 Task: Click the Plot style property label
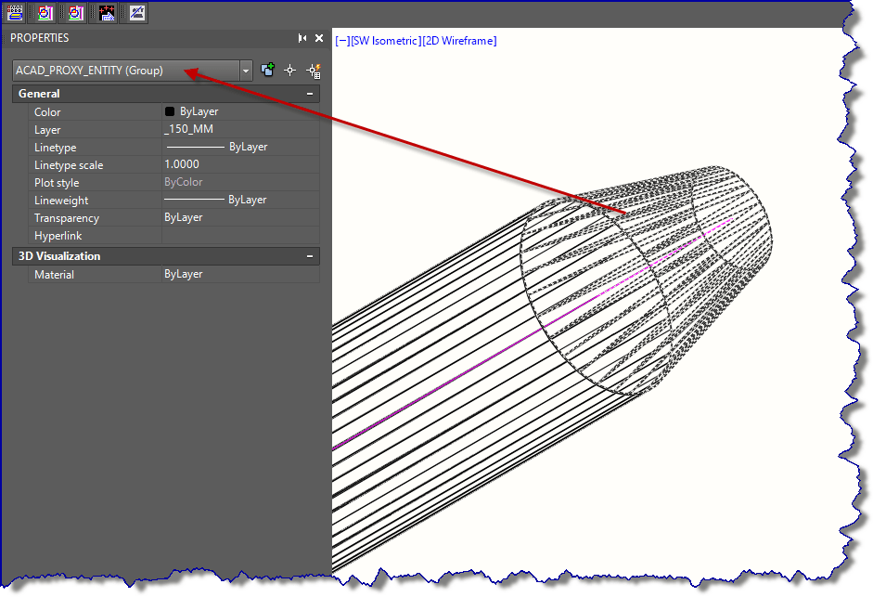point(57,183)
